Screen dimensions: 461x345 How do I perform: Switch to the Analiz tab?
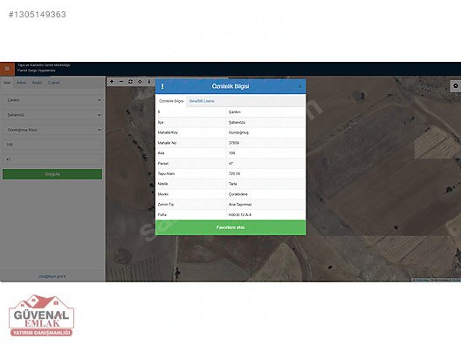37,83
